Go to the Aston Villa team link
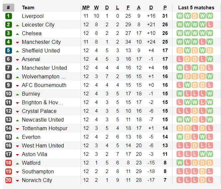 35,154
